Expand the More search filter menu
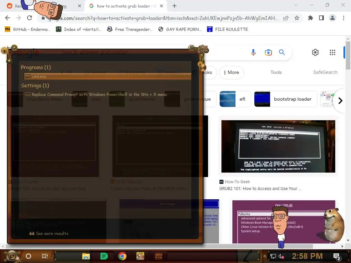 click(231, 73)
